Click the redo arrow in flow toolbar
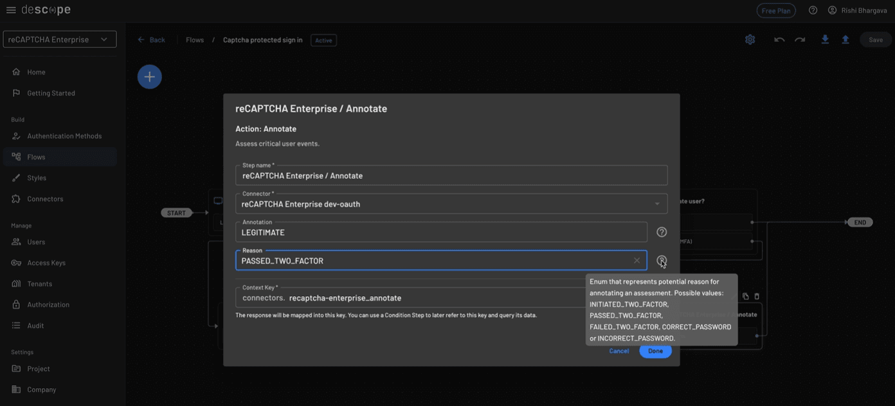895x406 pixels. (800, 40)
